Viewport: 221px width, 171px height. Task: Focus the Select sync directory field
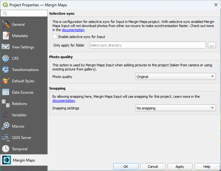click(147, 45)
